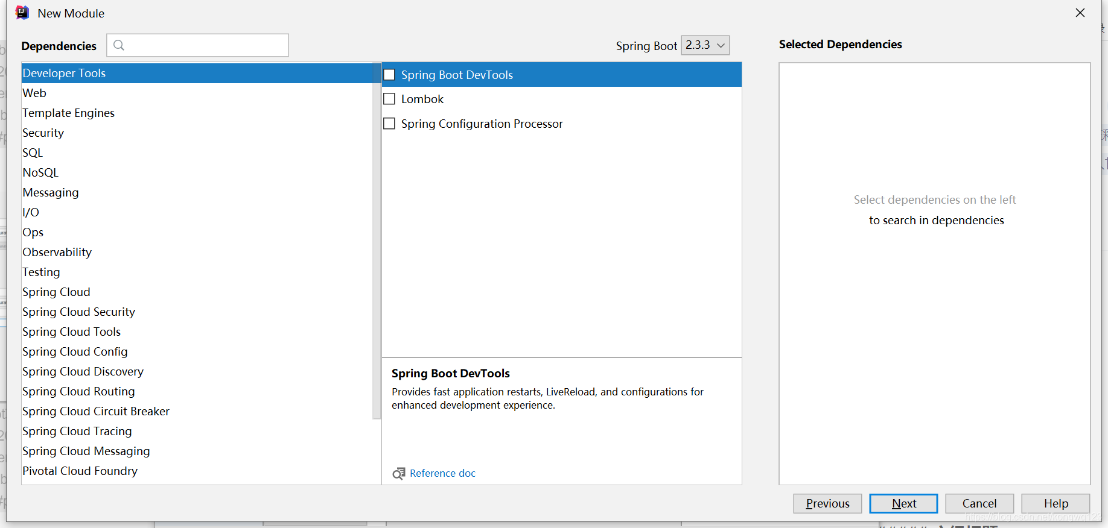Image resolution: width=1108 pixels, height=528 pixels.
Task: Click the Next button
Action: pos(903,503)
